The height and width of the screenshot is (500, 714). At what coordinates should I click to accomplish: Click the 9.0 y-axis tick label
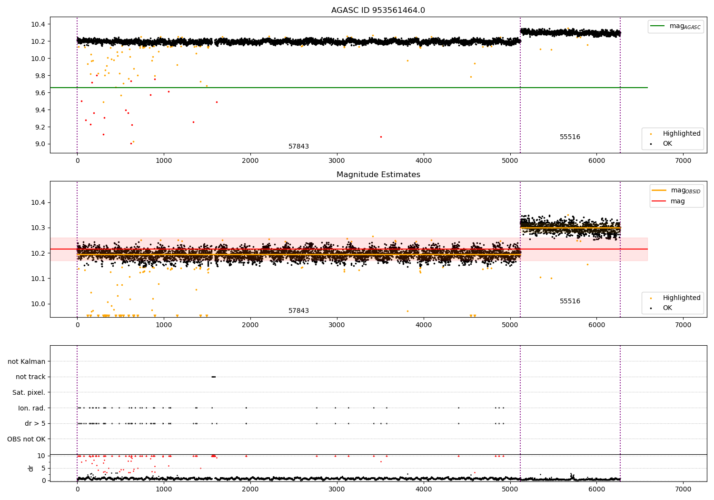(39, 144)
